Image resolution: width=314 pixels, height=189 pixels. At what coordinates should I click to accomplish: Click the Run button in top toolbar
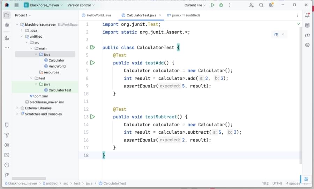(x=213, y=5)
